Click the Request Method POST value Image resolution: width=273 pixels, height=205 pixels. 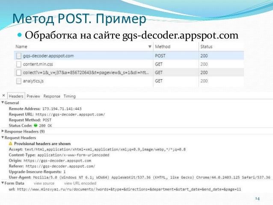pyautogui.click(x=47, y=120)
